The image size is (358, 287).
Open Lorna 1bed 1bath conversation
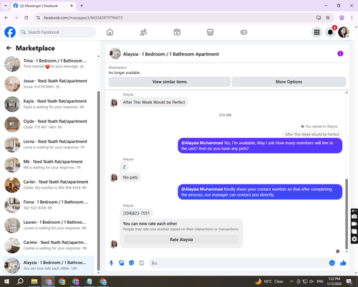click(x=49, y=144)
